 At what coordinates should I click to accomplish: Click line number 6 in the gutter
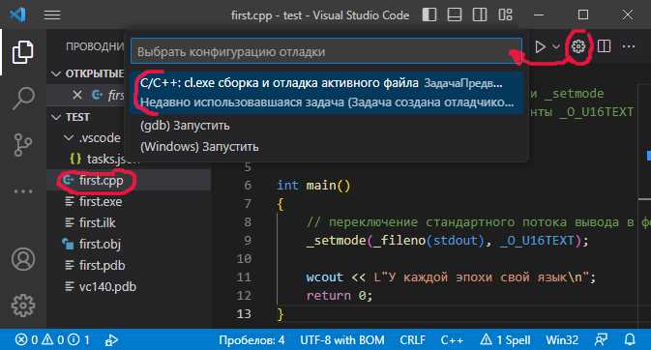coord(248,185)
